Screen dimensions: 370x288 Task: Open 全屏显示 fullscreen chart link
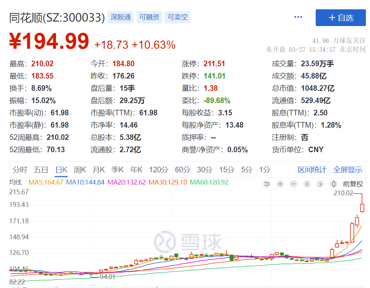[x=348, y=170]
